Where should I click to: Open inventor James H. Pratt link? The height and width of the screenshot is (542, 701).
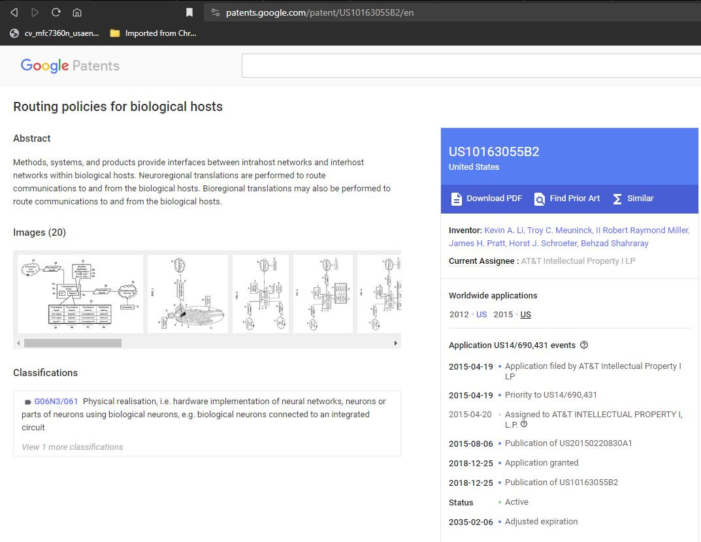click(476, 243)
